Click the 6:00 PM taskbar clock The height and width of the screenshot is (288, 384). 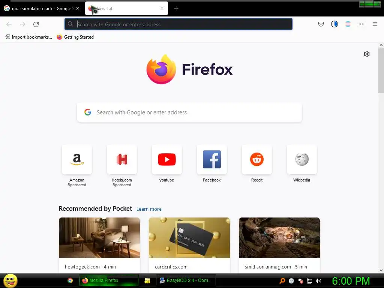point(351,281)
